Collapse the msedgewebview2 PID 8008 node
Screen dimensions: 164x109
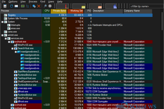tap(16, 52)
